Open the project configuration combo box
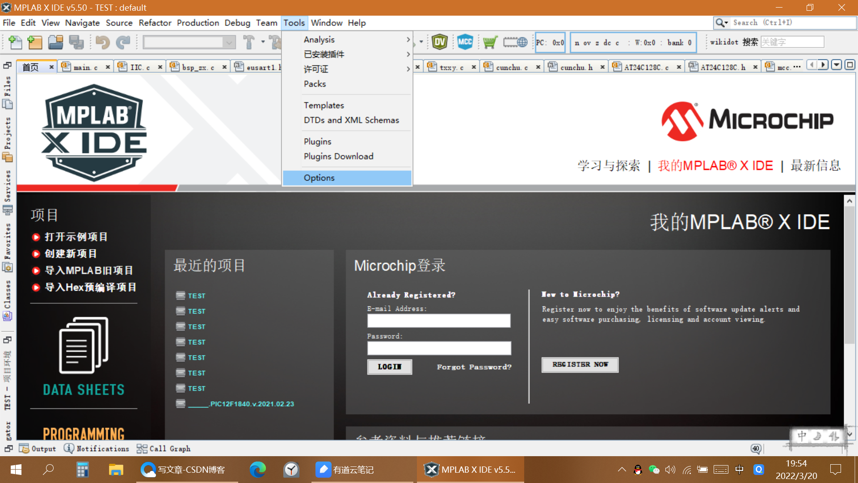 pos(189,42)
